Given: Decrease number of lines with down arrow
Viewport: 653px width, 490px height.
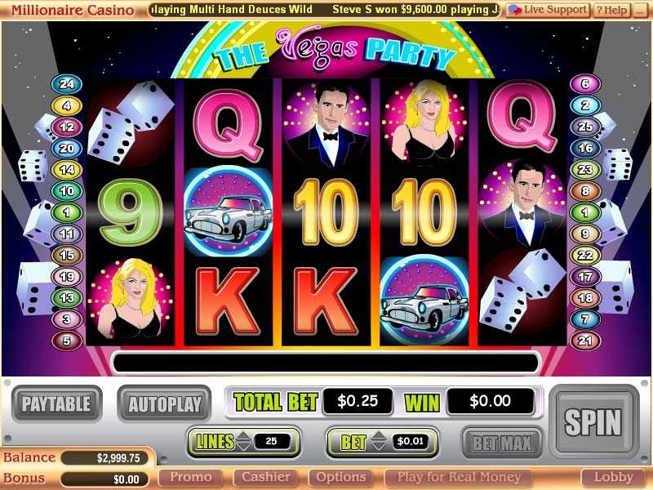Looking at the screenshot, I should pyautogui.click(x=243, y=446).
